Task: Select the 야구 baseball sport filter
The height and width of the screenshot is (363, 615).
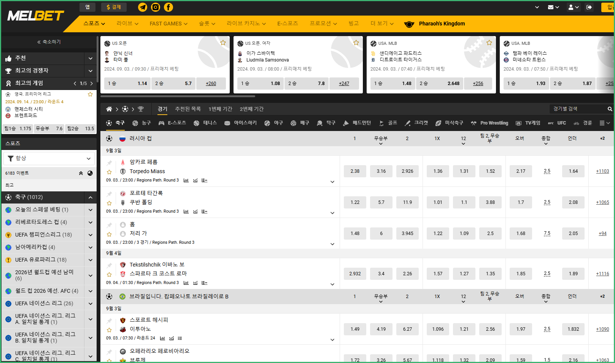Action: [273, 123]
